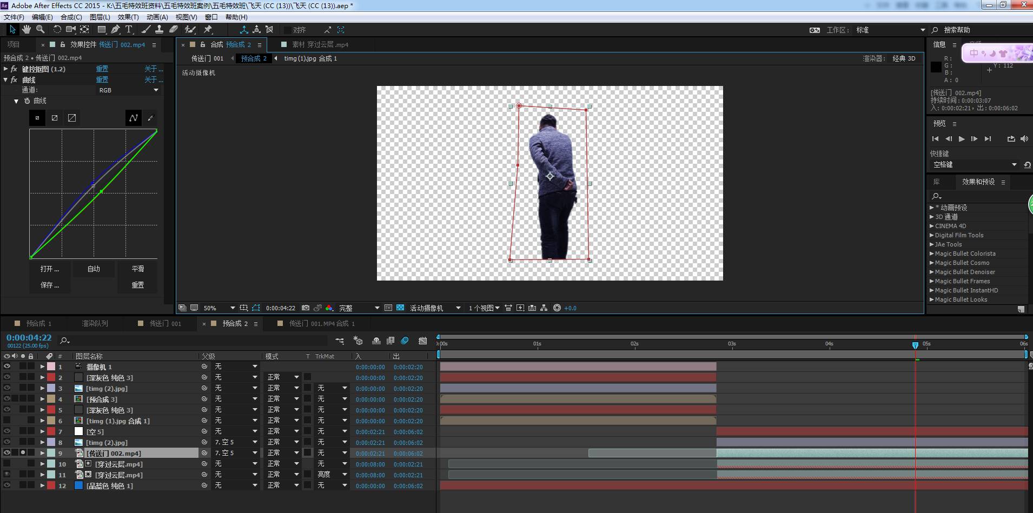
Task: Select the Hand tool
Action: click(x=26, y=30)
